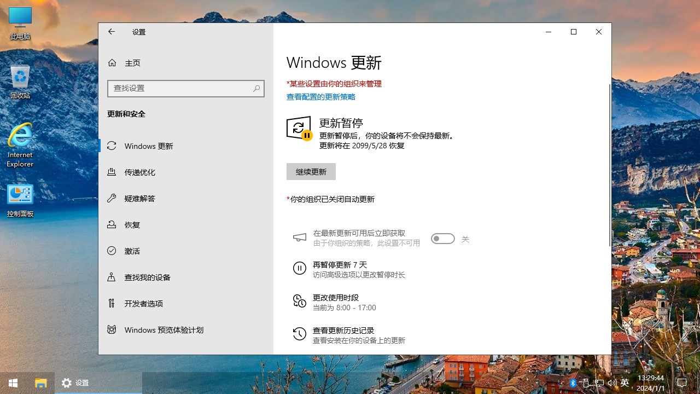Open 查找我的设备 page
Image resolution: width=700 pixels, height=394 pixels.
coord(186,277)
